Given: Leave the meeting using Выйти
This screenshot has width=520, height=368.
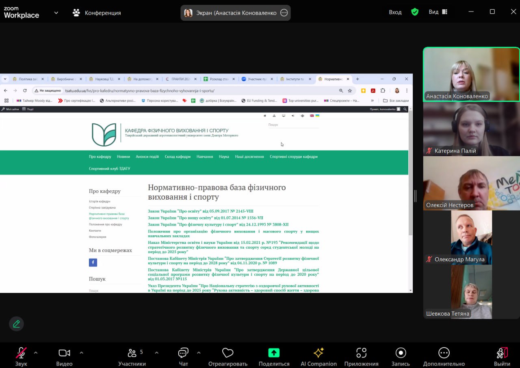Looking at the screenshot, I should pyautogui.click(x=502, y=353).
